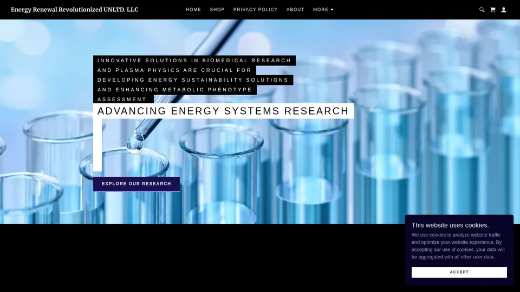The image size is (520, 292).
Task: Click the cookie notice description paragraph
Action: pyautogui.click(x=458, y=246)
